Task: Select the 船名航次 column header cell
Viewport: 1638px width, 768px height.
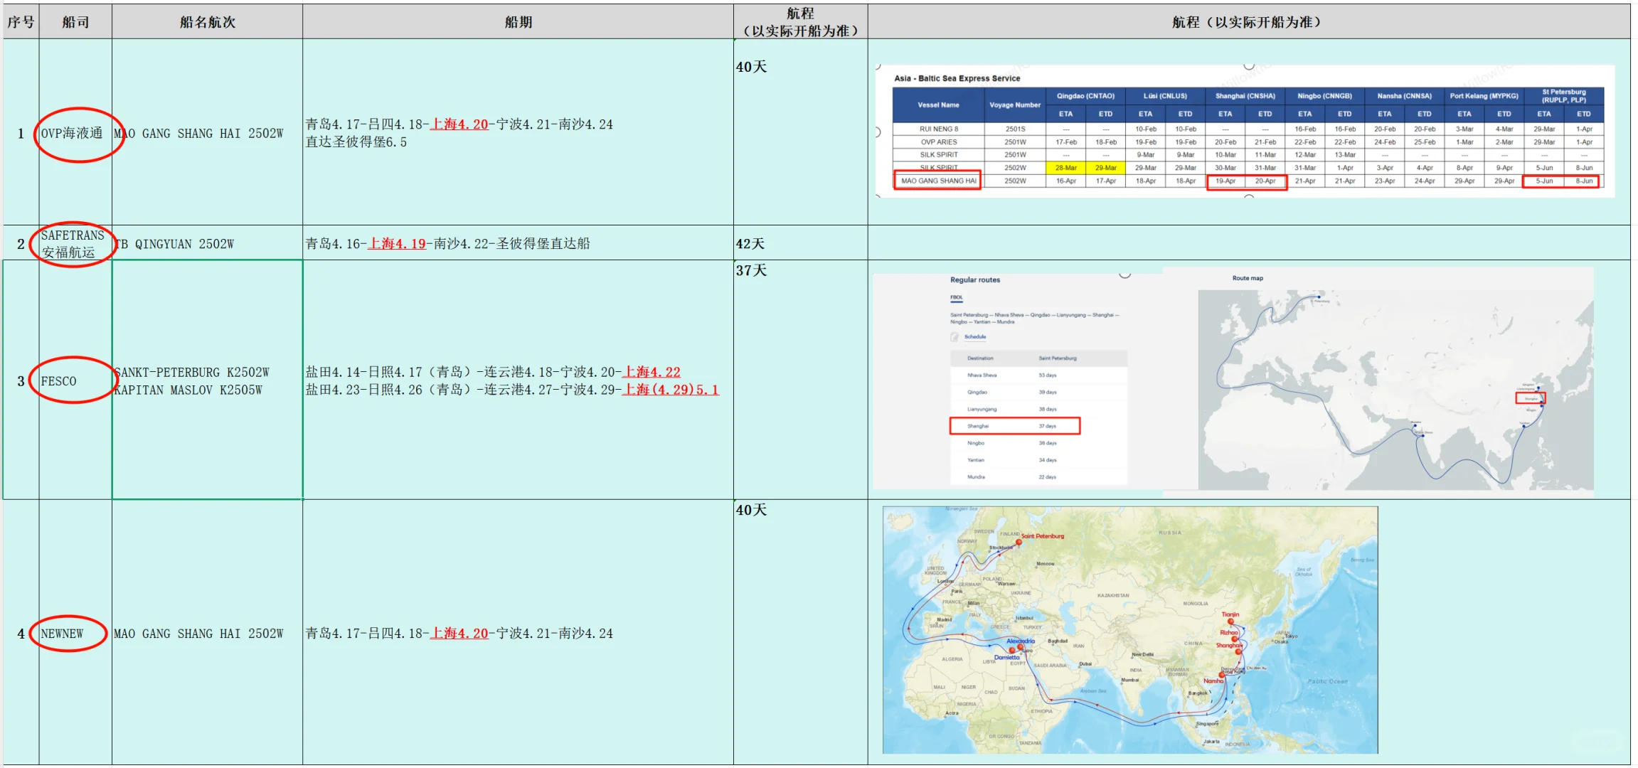Action: pos(207,22)
